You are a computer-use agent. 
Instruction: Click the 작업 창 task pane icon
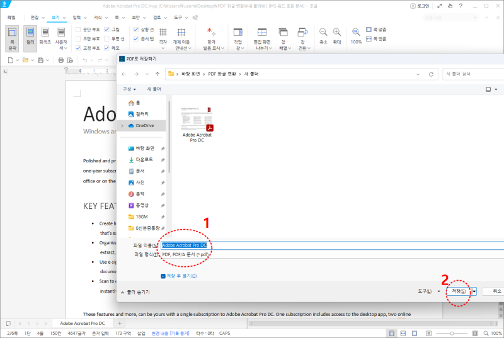coord(238,39)
